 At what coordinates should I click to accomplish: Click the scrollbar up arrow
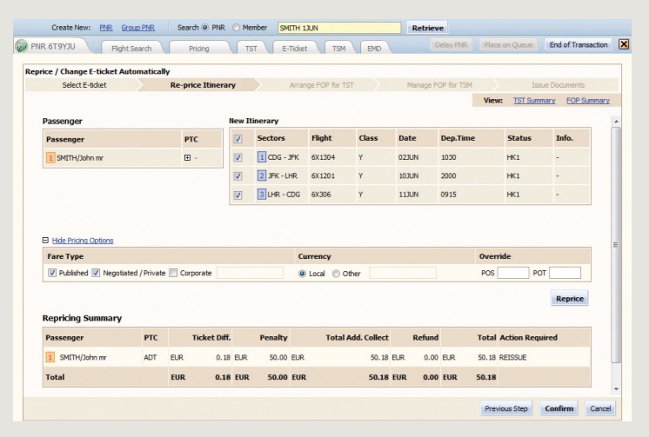click(616, 122)
